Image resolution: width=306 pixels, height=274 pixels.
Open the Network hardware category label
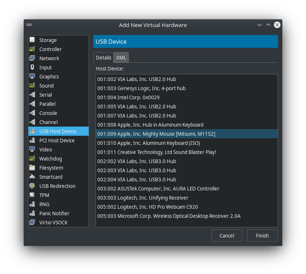pos(49,58)
